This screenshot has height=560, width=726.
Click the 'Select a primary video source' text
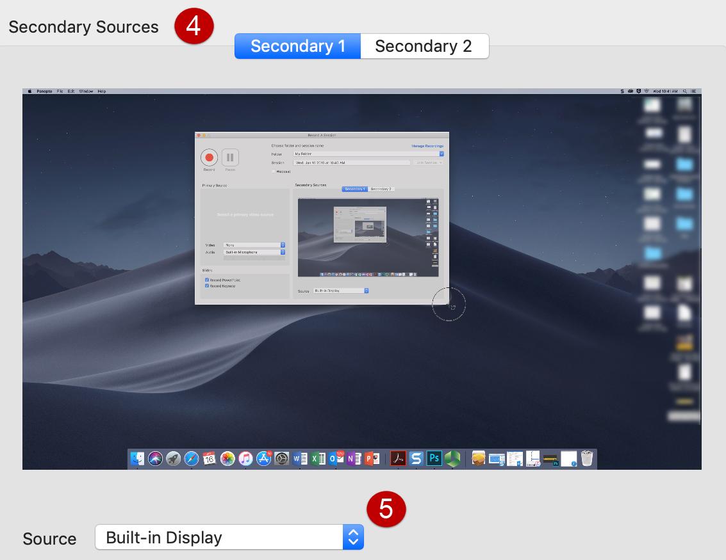(x=245, y=214)
